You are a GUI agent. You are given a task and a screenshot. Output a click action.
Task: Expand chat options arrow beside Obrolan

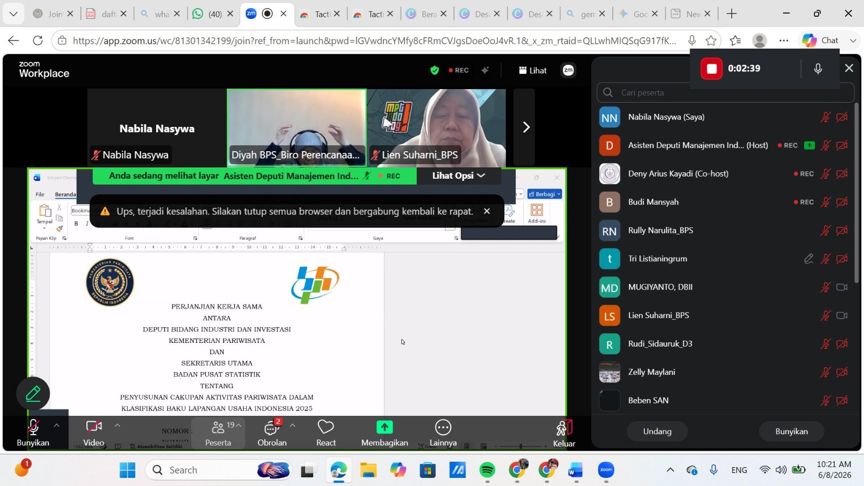coord(292,426)
